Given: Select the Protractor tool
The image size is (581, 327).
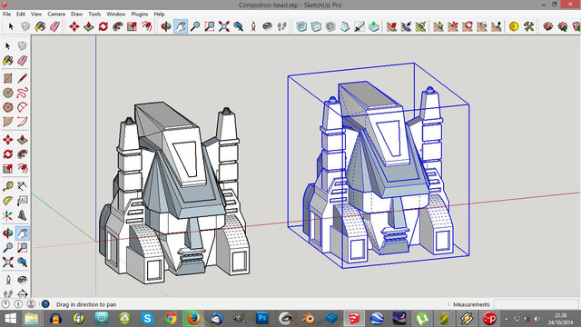Looking at the screenshot, I should click(8, 201).
